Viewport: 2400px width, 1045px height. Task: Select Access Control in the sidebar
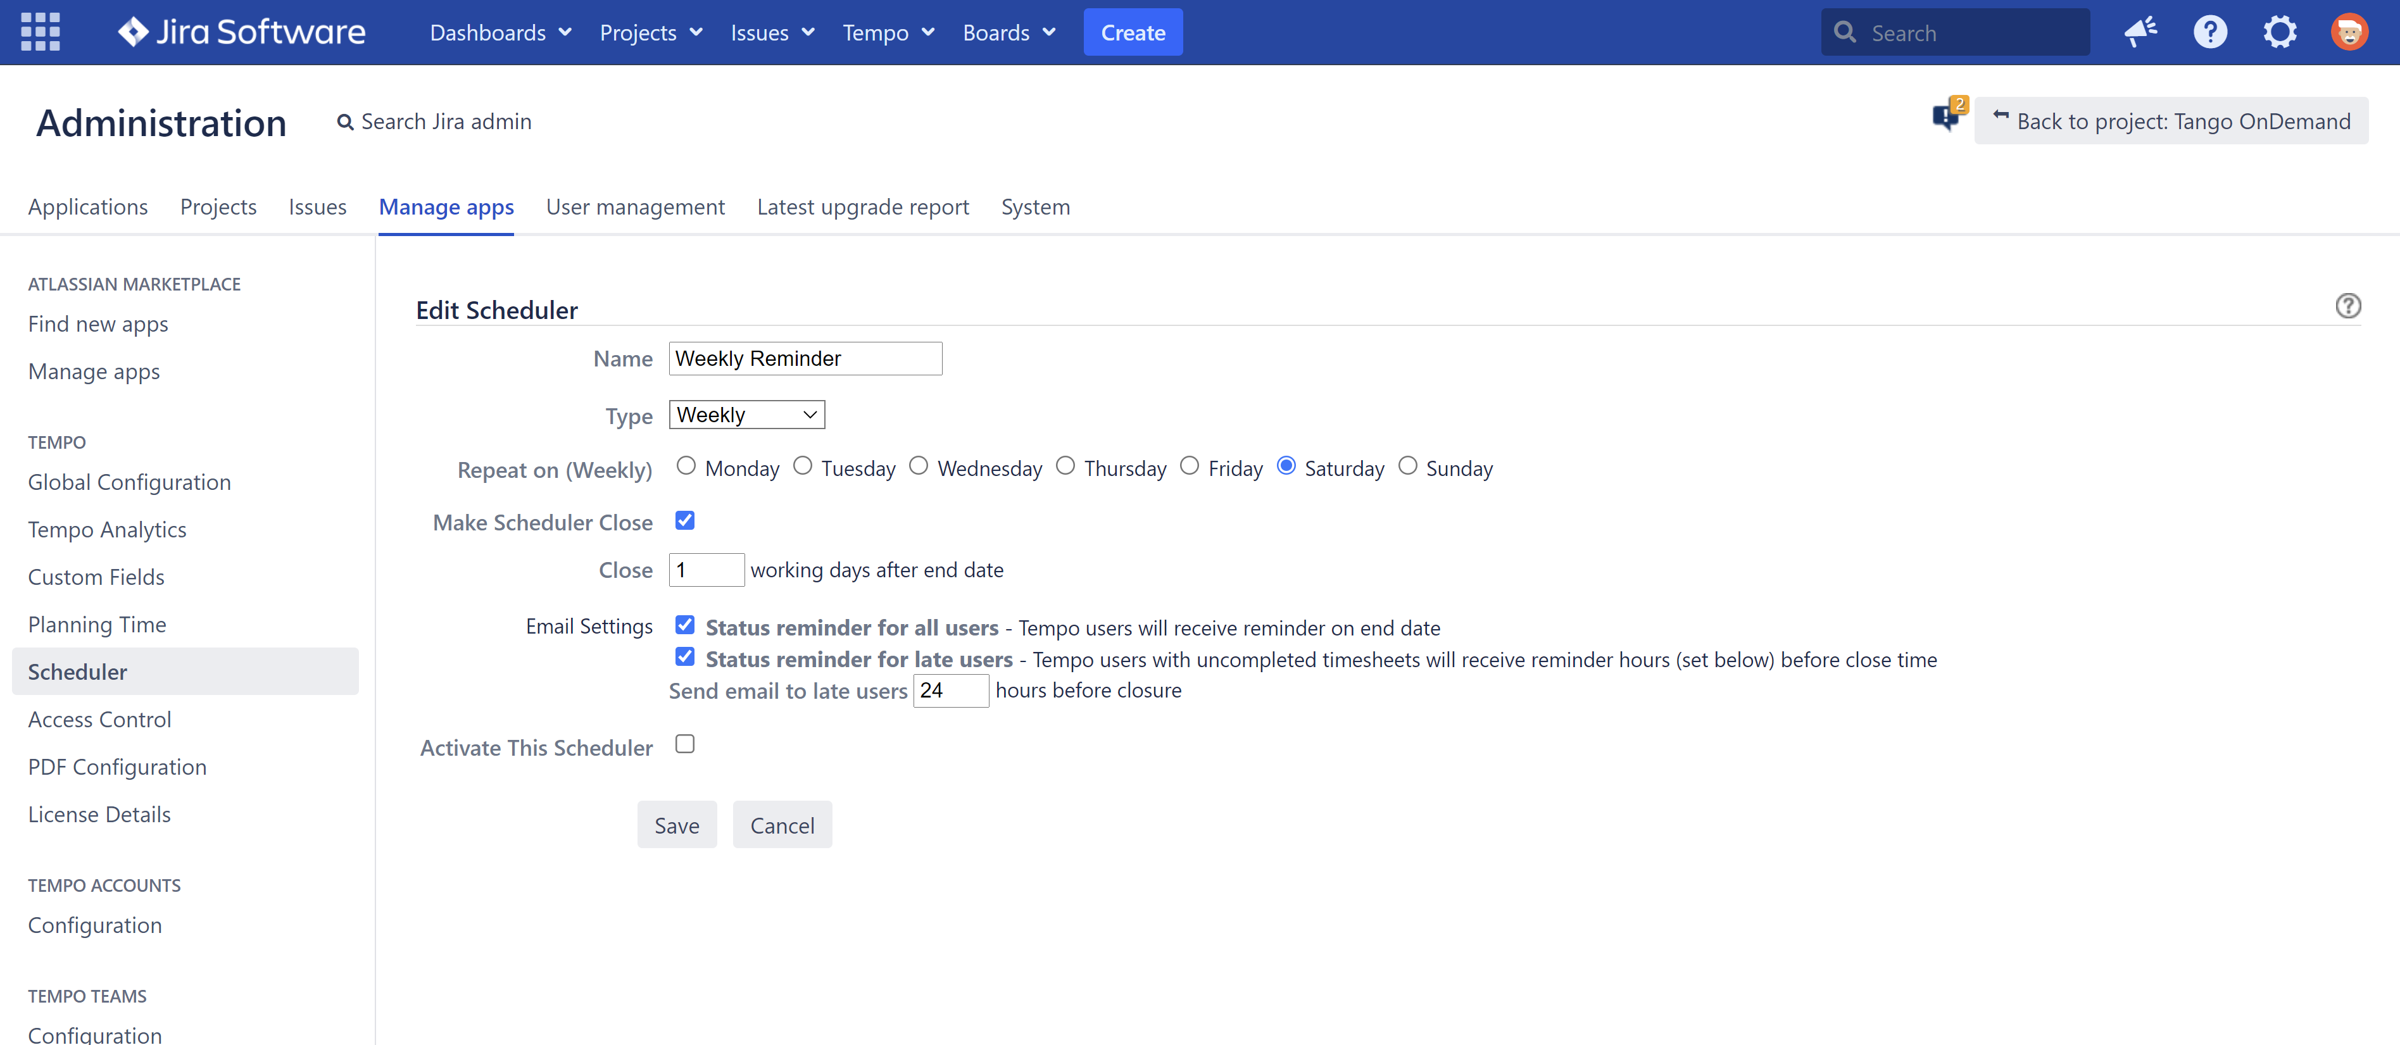[x=99, y=718]
